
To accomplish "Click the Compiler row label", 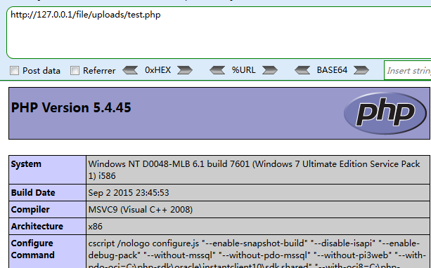I will pyautogui.click(x=30, y=210).
